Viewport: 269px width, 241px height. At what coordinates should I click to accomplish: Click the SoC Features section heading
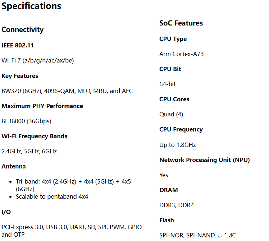pos(181,23)
